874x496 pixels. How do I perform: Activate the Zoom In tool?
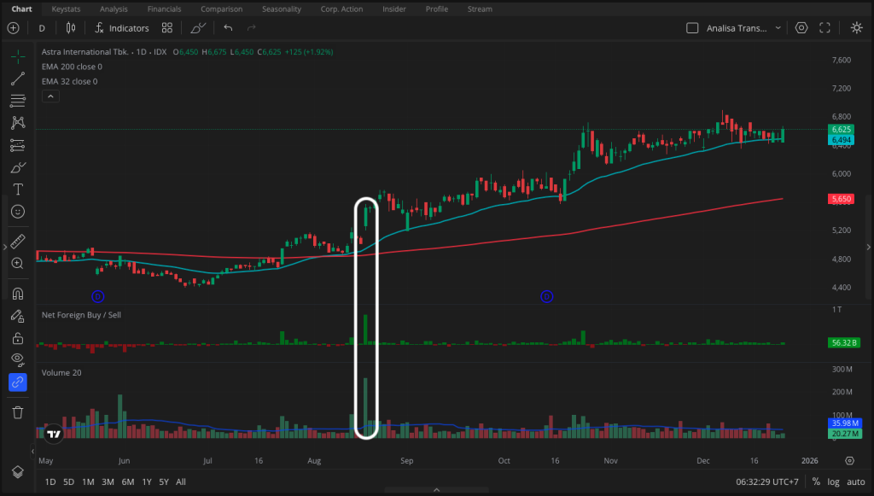point(17,264)
